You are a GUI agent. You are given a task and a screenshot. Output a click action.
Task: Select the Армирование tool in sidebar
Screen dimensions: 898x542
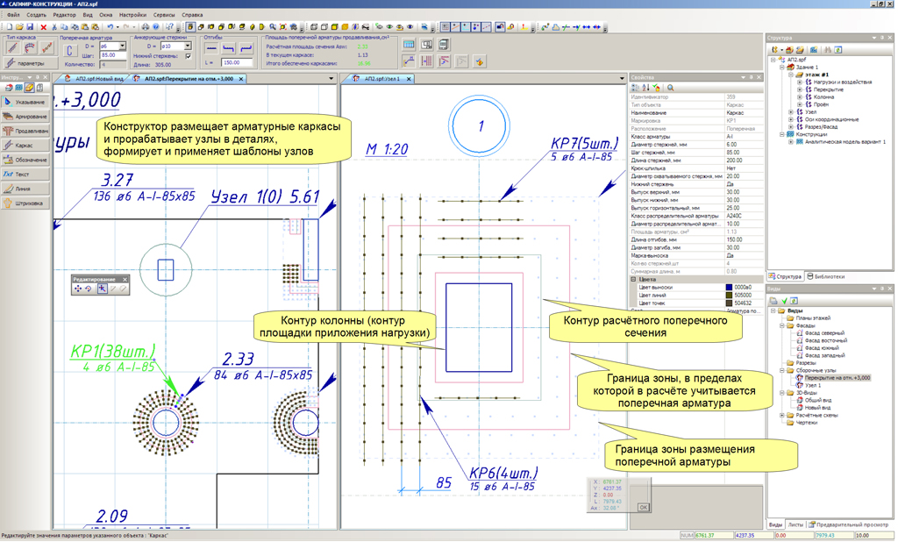[26, 117]
